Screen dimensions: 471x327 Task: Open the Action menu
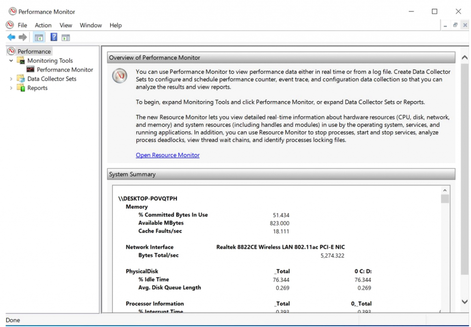coord(43,25)
